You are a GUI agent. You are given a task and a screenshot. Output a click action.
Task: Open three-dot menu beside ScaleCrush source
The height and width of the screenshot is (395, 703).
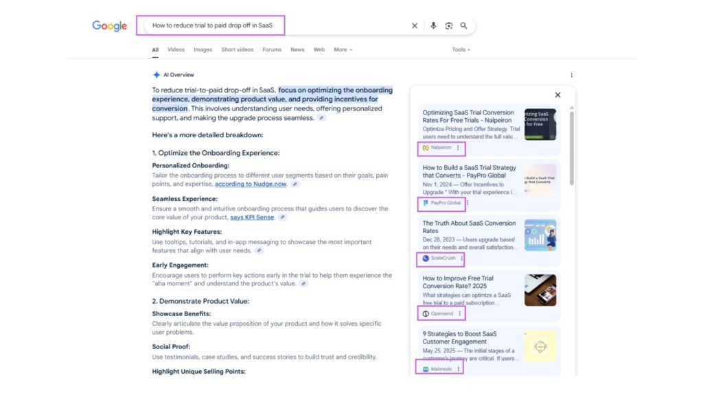(x=462, y=259)
